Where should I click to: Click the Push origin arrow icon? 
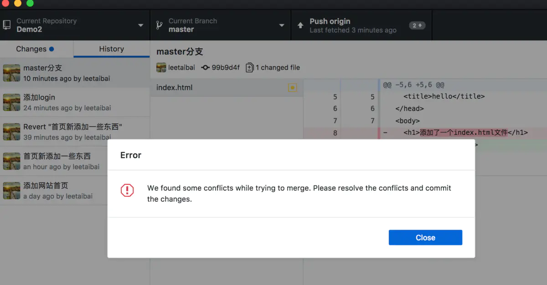(x=301, y=25)
